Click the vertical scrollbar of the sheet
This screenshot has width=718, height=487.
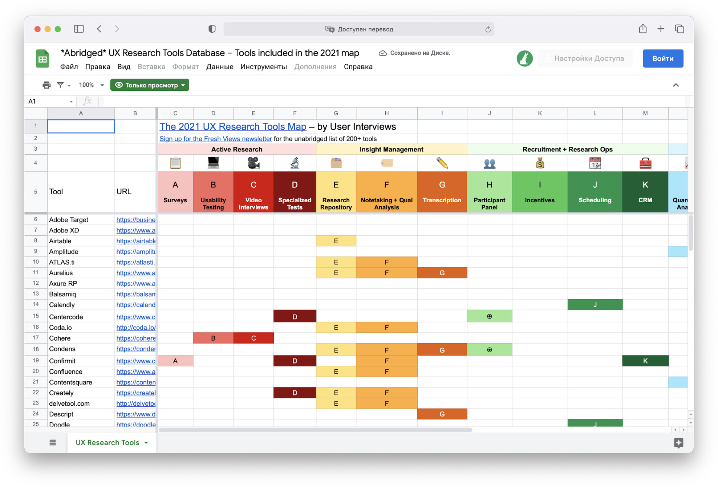click(x=690, y=232)
